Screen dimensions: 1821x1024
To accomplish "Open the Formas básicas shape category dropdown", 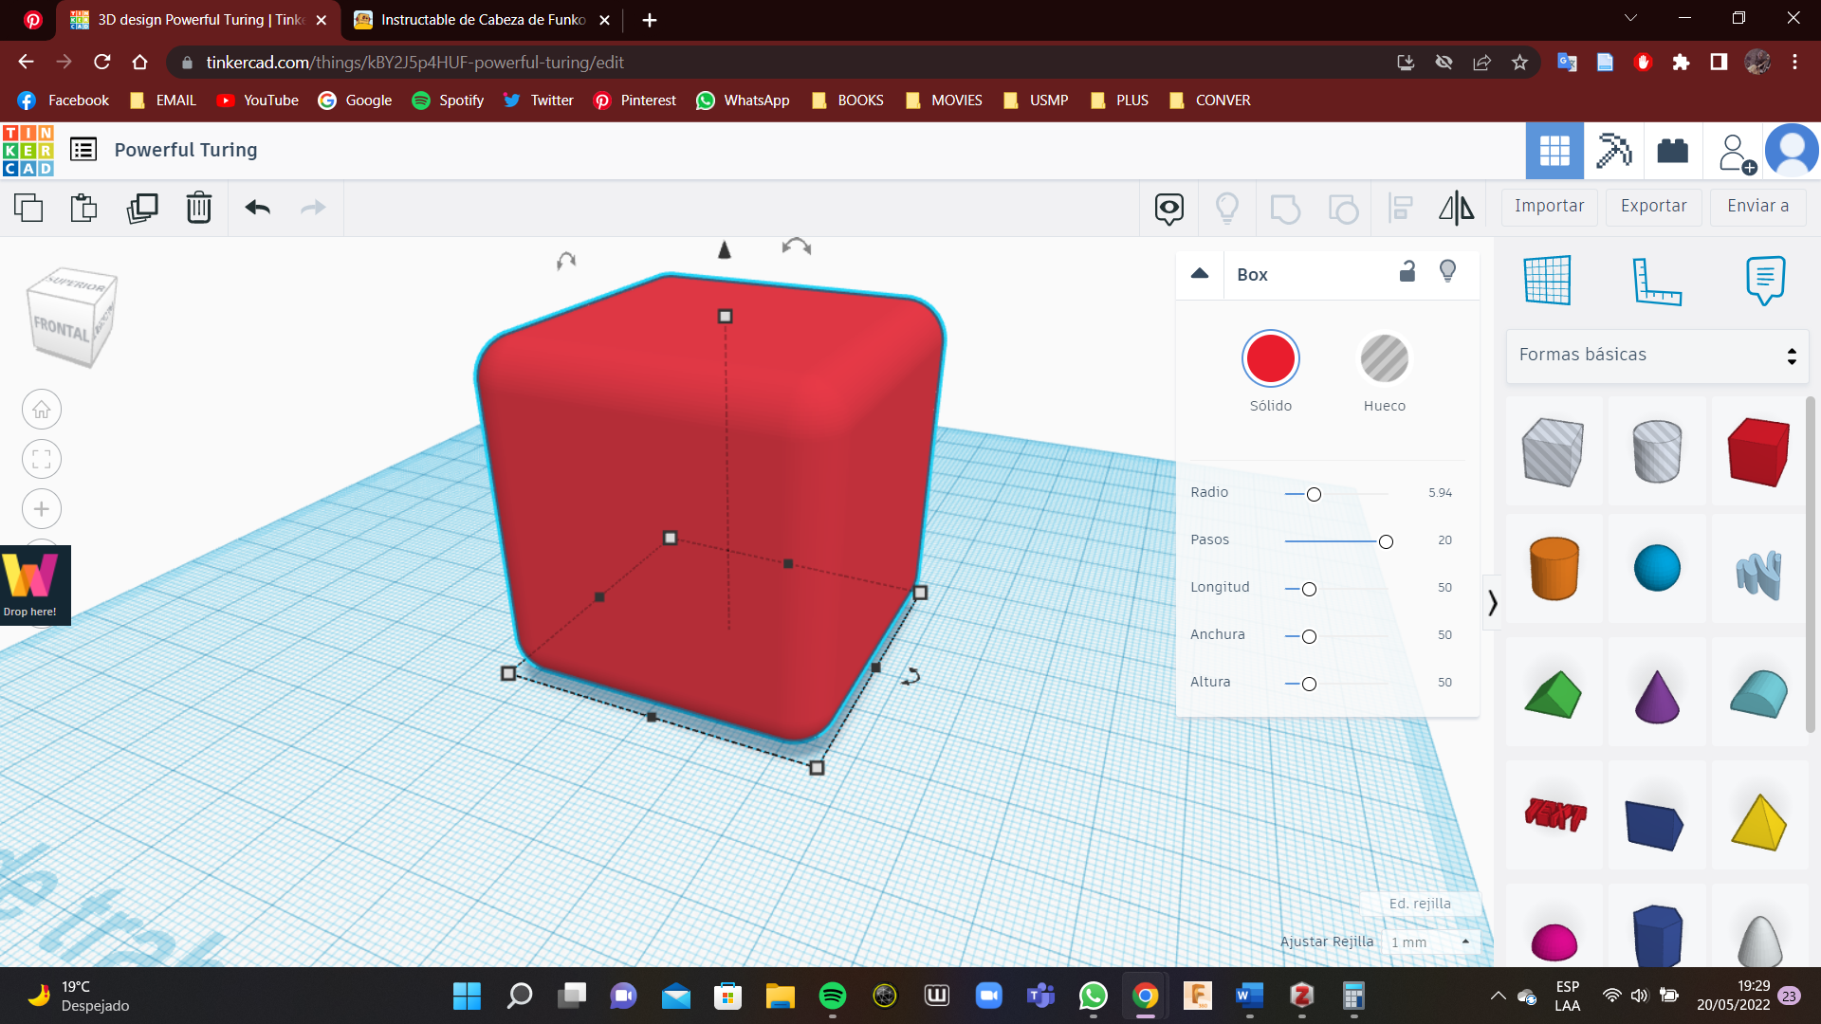I will [x=1657, y=356].
